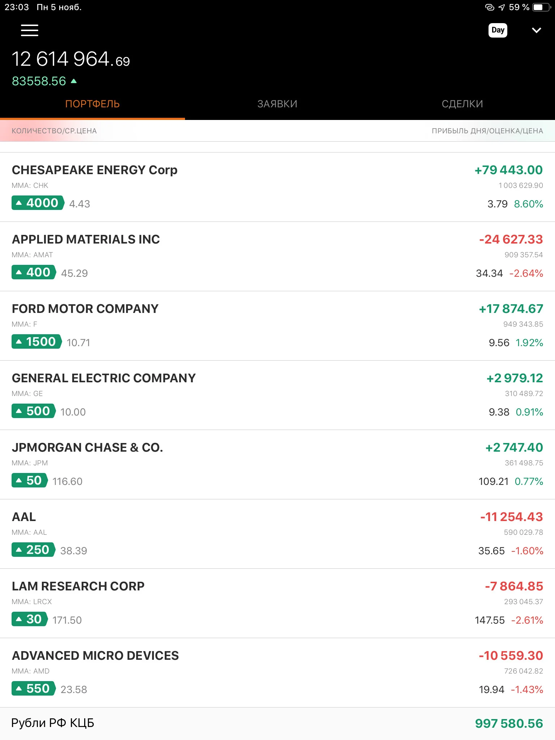Select JPMorgan daily profit +2 747.40
This screenshot has width=555, height=740.
[514, 447]
